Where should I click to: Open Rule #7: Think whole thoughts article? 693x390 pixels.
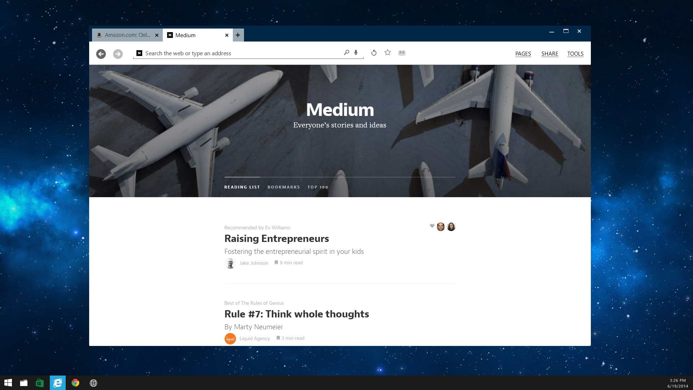click(x=296, y=314)
